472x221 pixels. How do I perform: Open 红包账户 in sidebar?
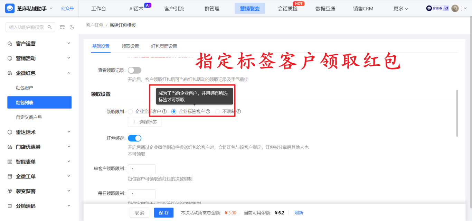pyautogui.click(x=25, y=88)
